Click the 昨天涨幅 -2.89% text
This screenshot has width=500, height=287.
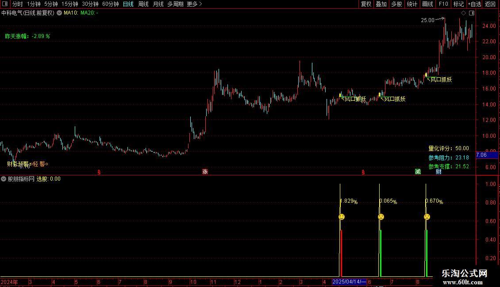(27, 36)
